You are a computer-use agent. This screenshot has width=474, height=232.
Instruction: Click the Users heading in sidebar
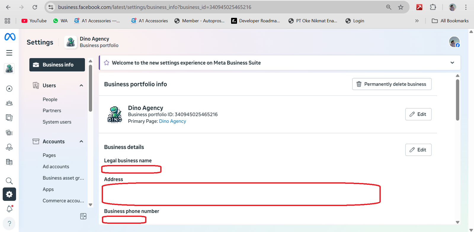point(49,86)
